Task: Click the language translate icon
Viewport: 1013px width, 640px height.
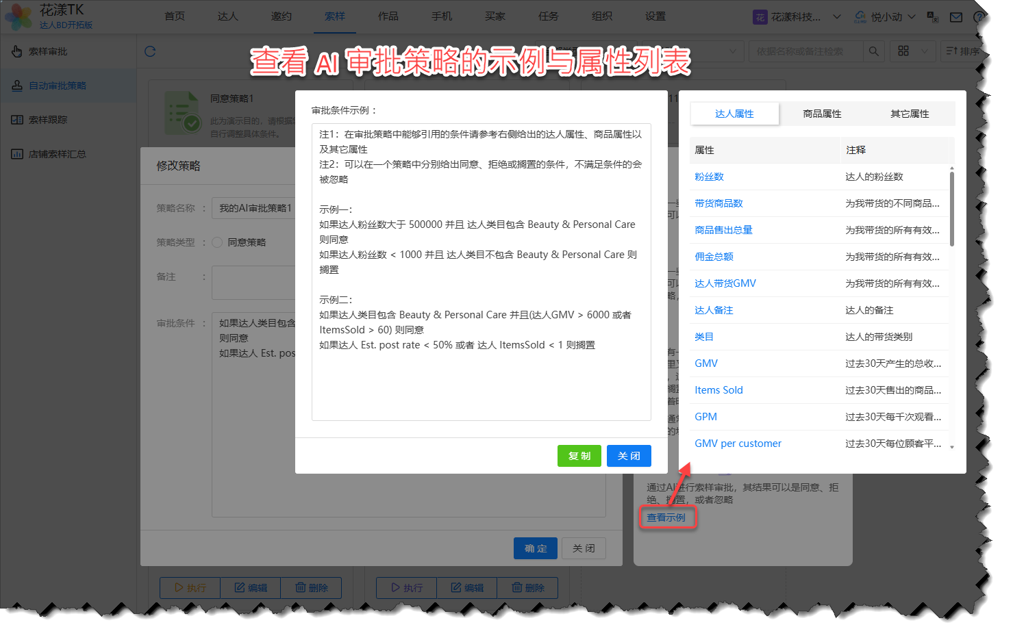Action: click(x=932, y=17)
